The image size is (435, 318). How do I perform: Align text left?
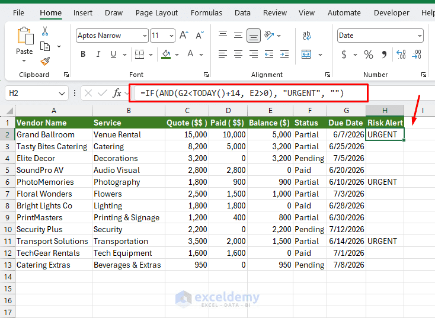[223, 54]
